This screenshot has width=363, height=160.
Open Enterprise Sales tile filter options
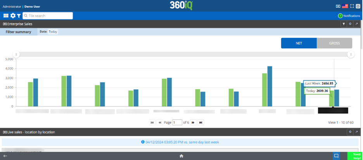click(x=343, y=24)
